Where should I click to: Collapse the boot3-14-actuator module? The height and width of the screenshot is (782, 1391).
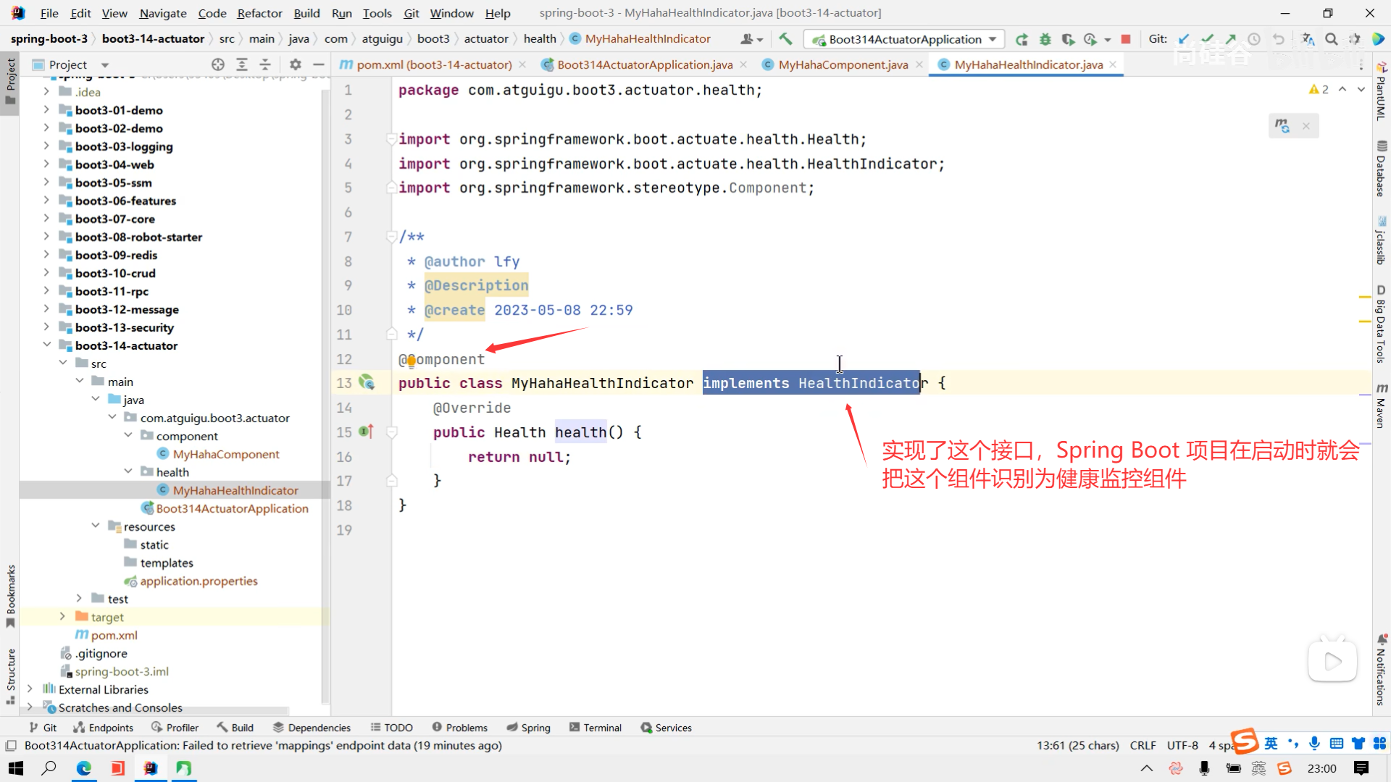46,345
